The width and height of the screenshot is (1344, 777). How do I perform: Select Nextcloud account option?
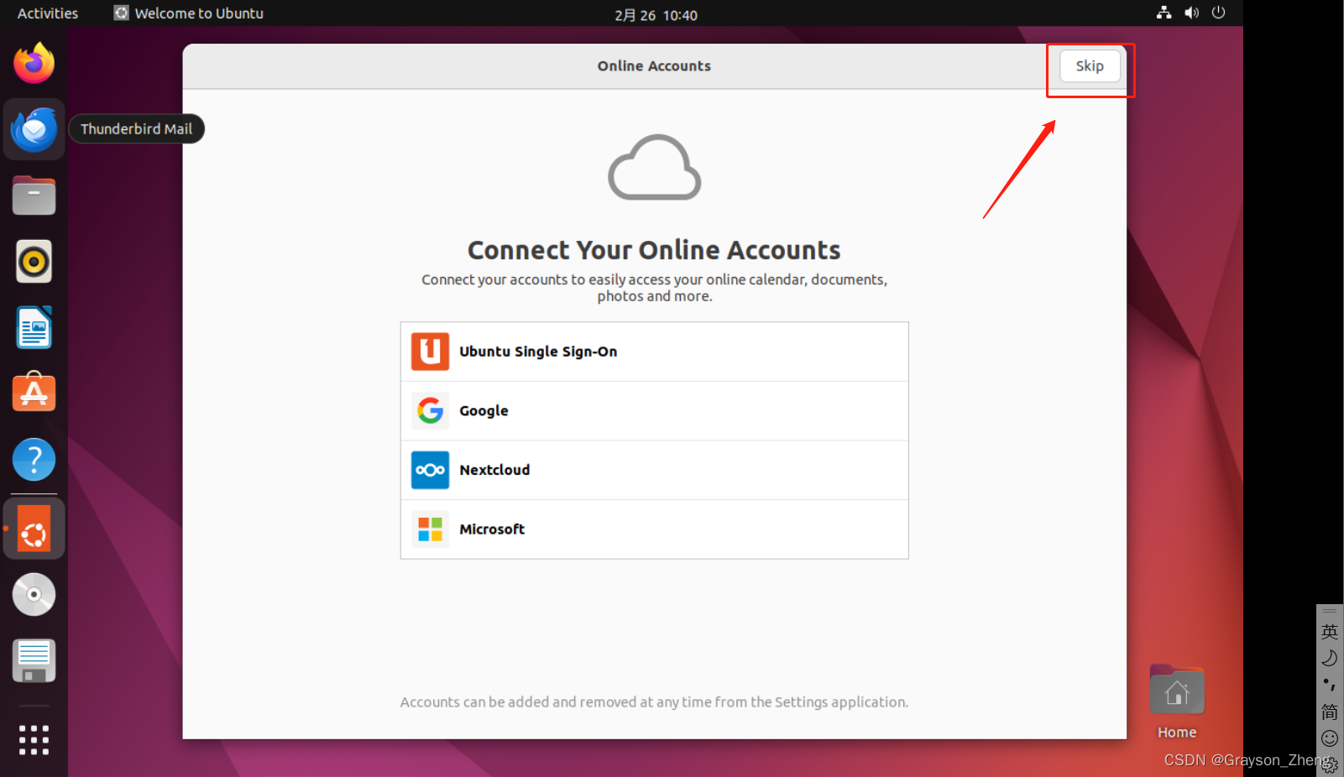tap(654, 470)
